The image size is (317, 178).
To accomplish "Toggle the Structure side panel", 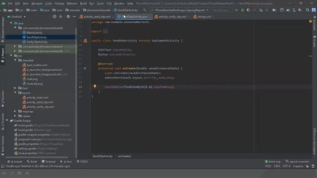I will point(2,121).
